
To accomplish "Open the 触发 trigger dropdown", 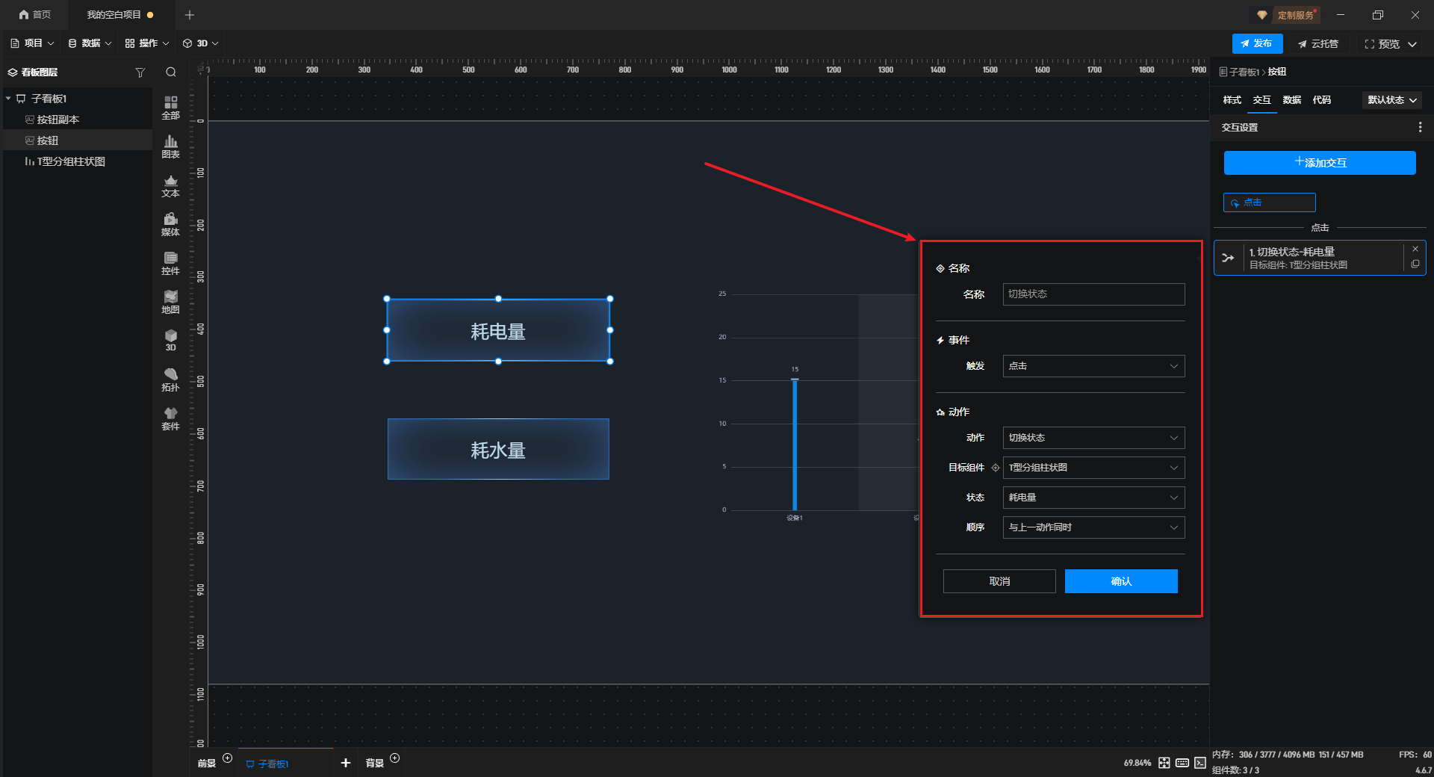I will [x=1093, y=366].
